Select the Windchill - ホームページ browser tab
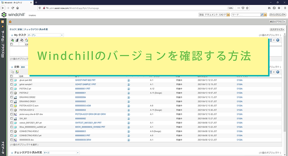Image resolution: width=288 pixels, height=156 pixels. pos(17,3)
